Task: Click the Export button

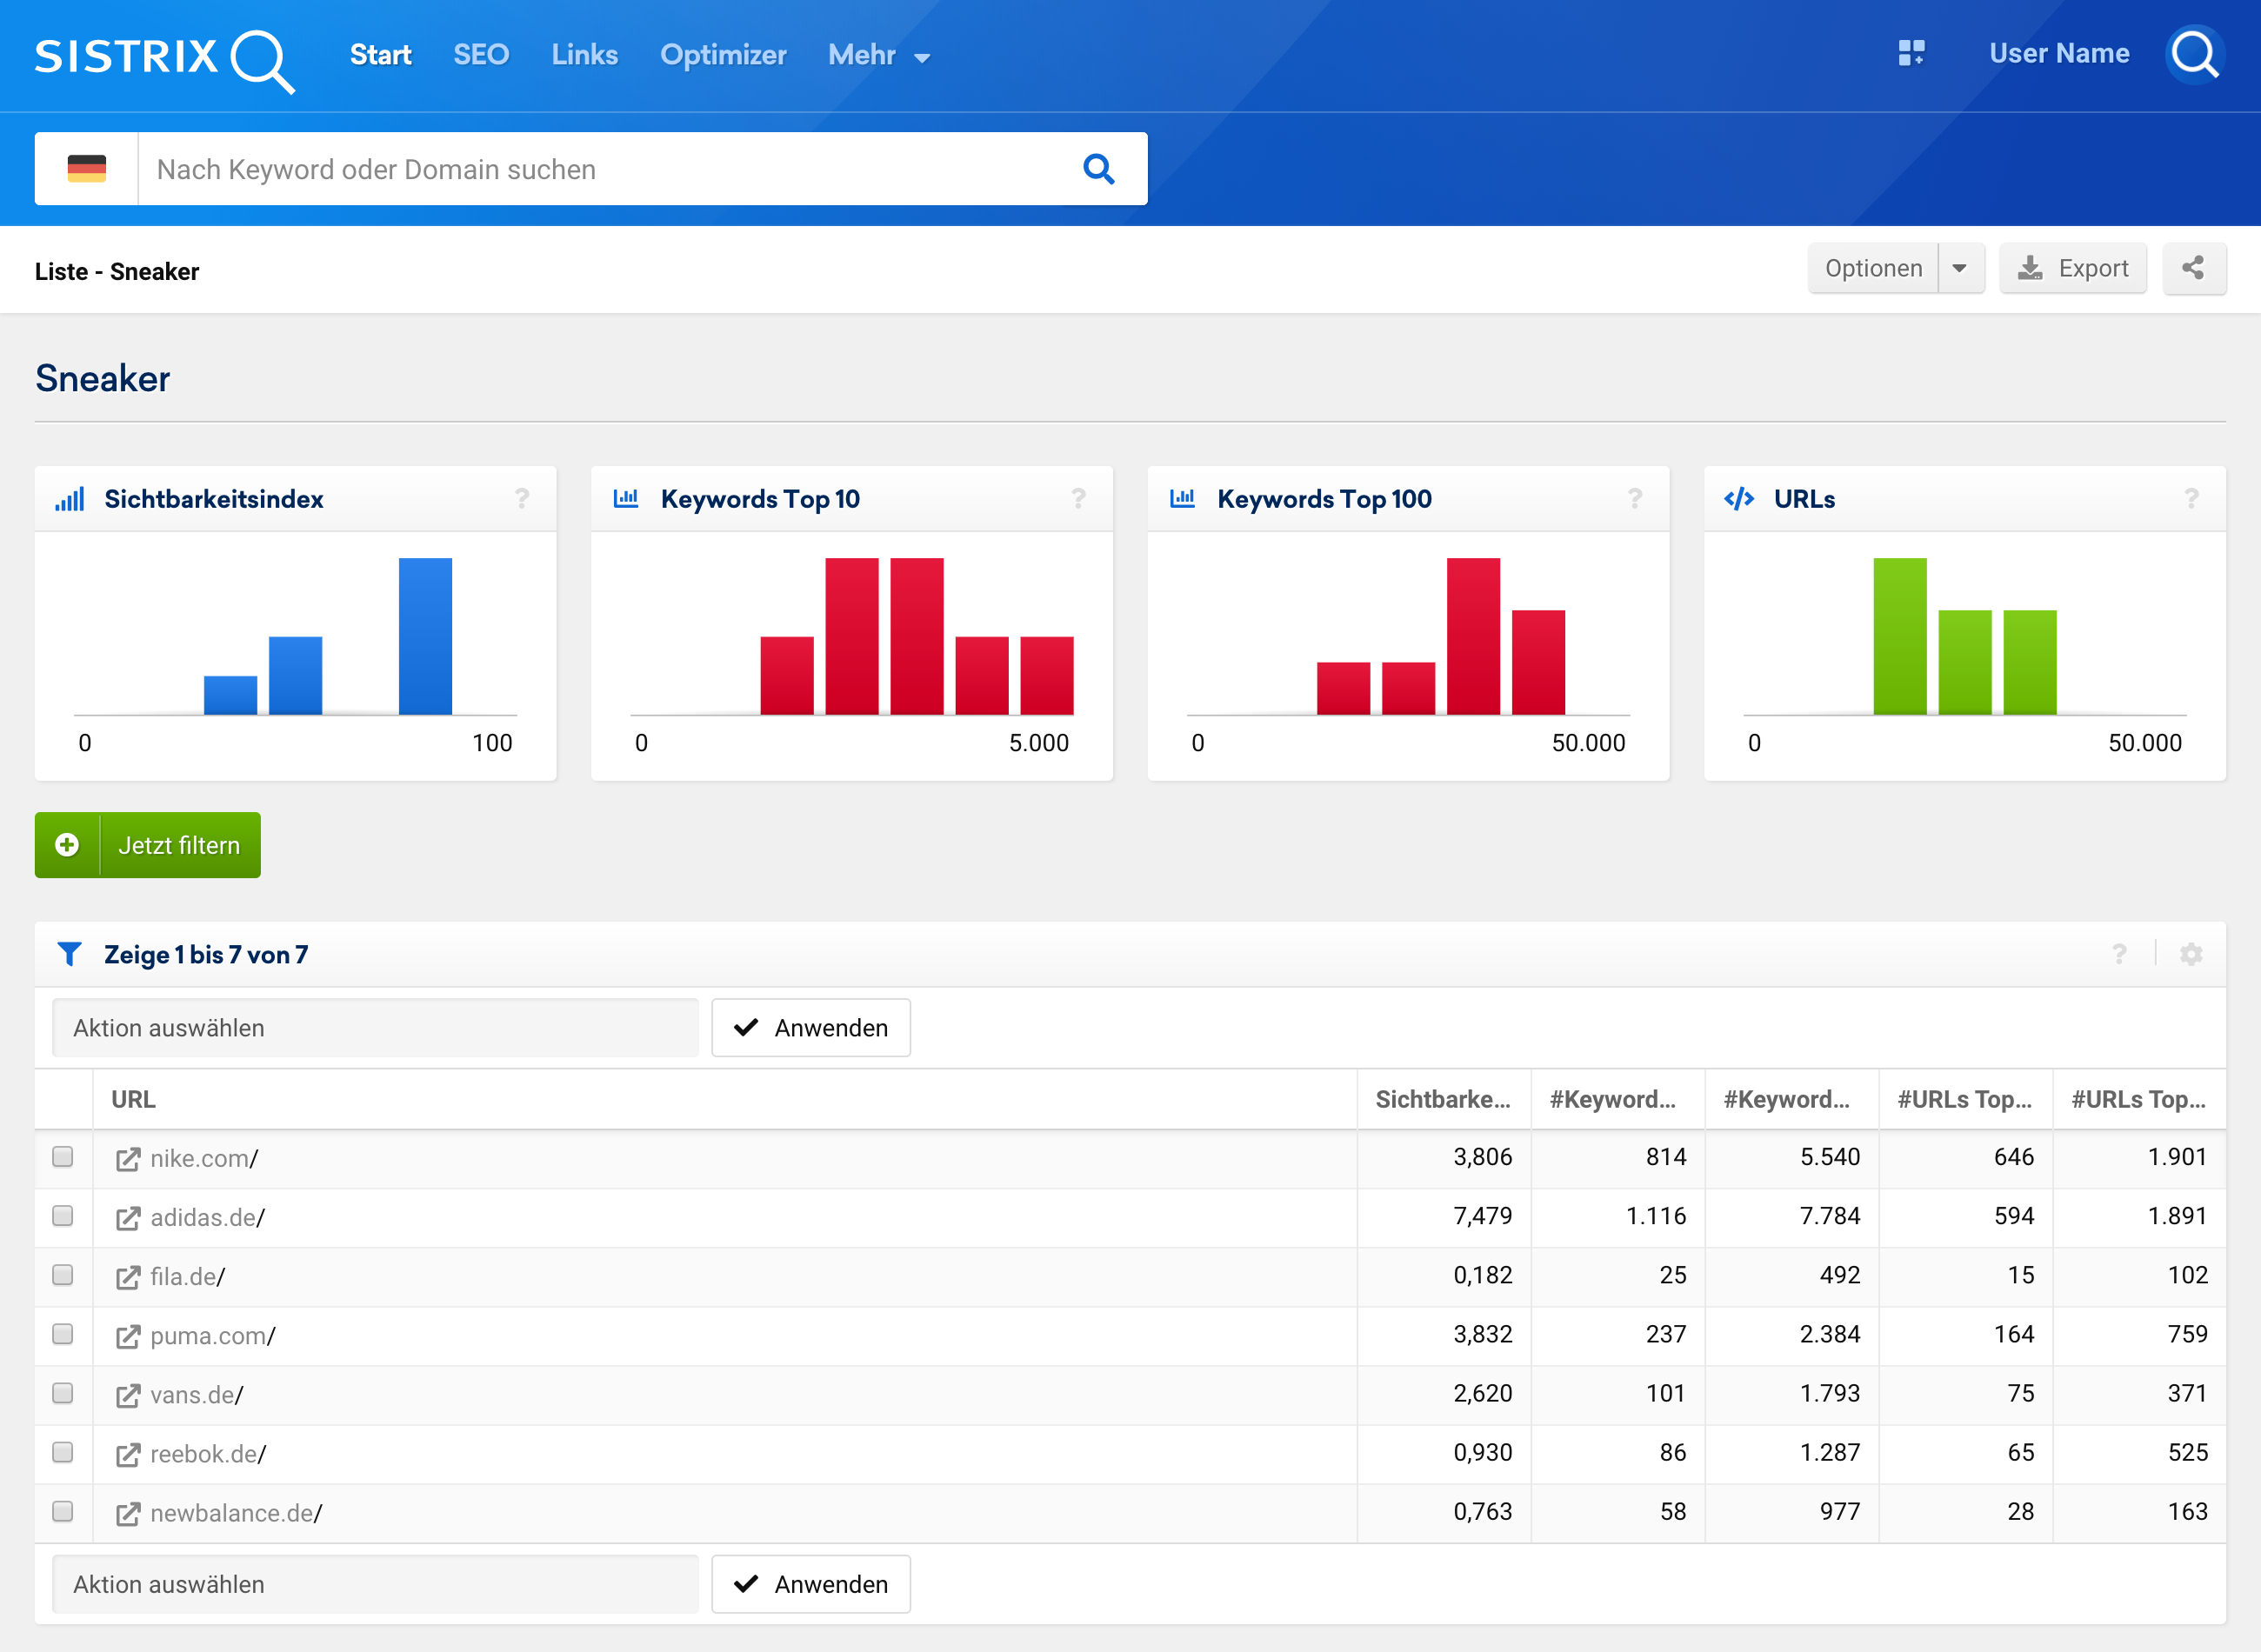Action: point(2072,268)
